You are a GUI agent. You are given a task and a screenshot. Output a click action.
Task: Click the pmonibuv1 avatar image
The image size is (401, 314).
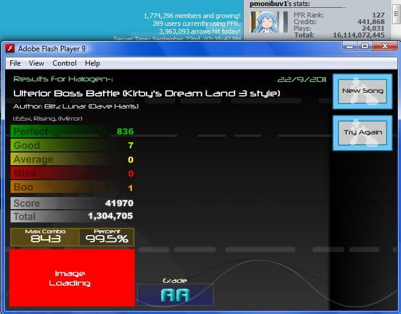click(x=269, y=22)
